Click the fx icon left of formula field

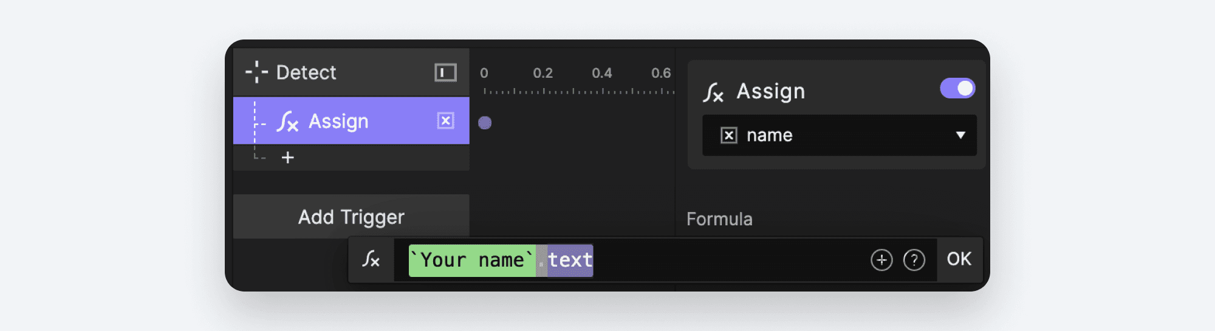371,259
